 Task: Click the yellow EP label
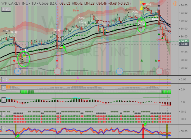click(x=141, y=2)
